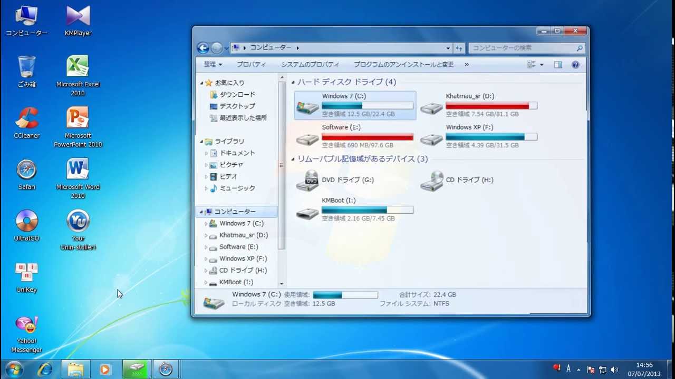675x379 pixels.
Task: Open recent pages dropdown next to forward
Action: pyautogui.click(x=226, y=48)
